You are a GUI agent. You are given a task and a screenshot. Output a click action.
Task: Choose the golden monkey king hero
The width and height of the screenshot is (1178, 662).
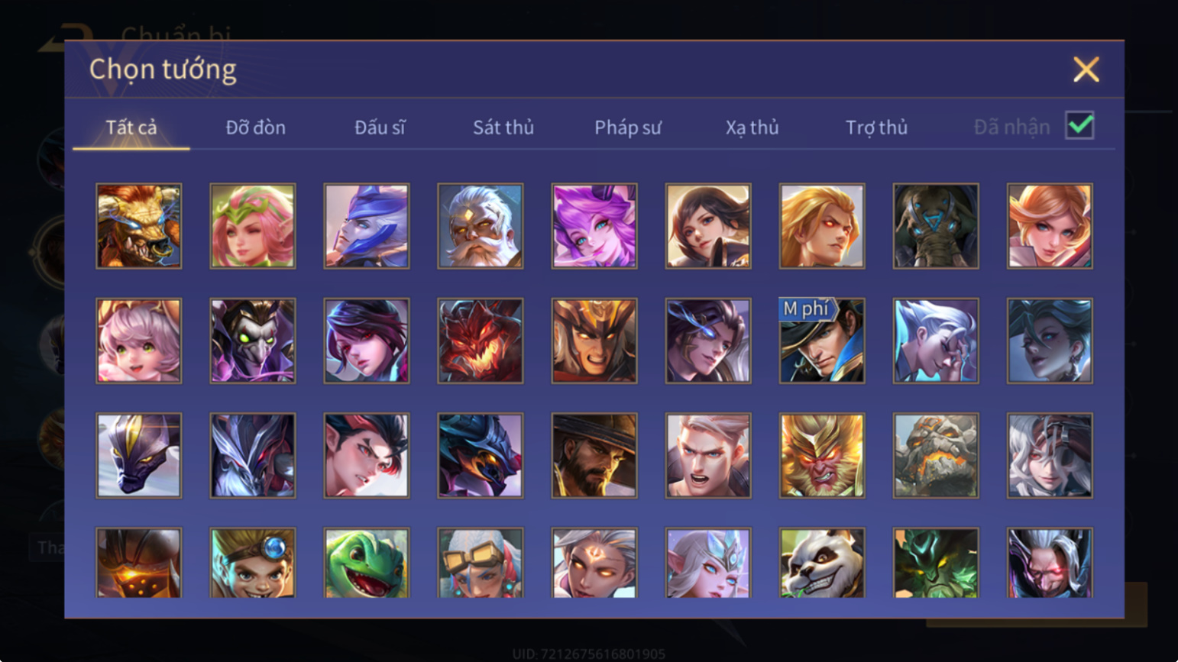point(822,456)
